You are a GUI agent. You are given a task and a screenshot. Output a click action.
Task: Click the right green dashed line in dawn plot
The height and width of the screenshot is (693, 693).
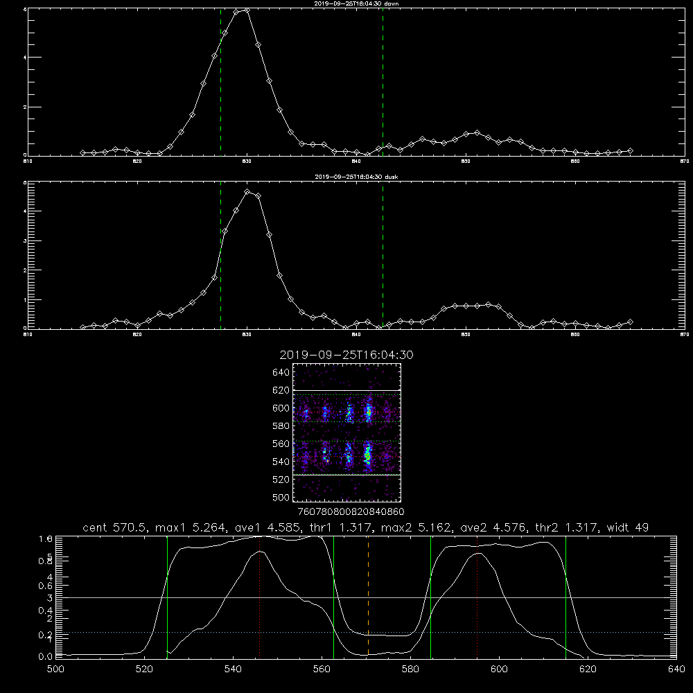[x=383, y=82]
